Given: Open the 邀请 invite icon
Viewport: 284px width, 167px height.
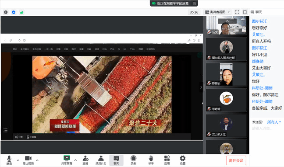Looking at the screenshot, I should coord(85,160).
